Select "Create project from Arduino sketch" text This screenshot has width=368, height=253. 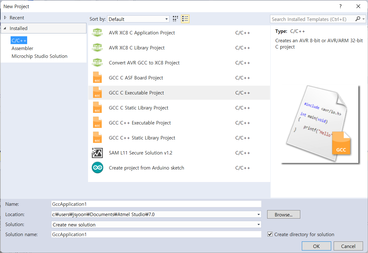click(x=146, y=168)
